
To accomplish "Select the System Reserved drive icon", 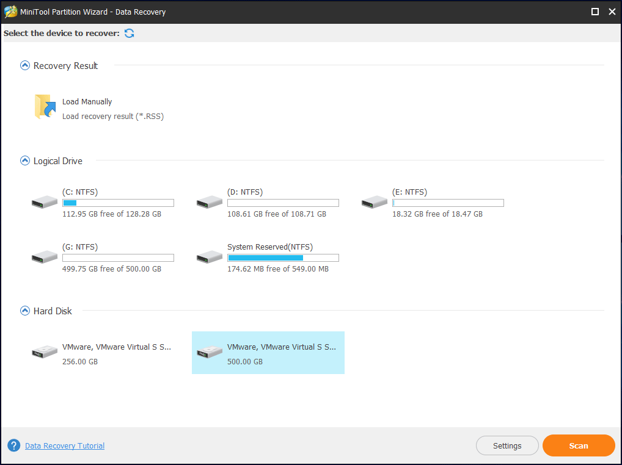I will point(210,257).
